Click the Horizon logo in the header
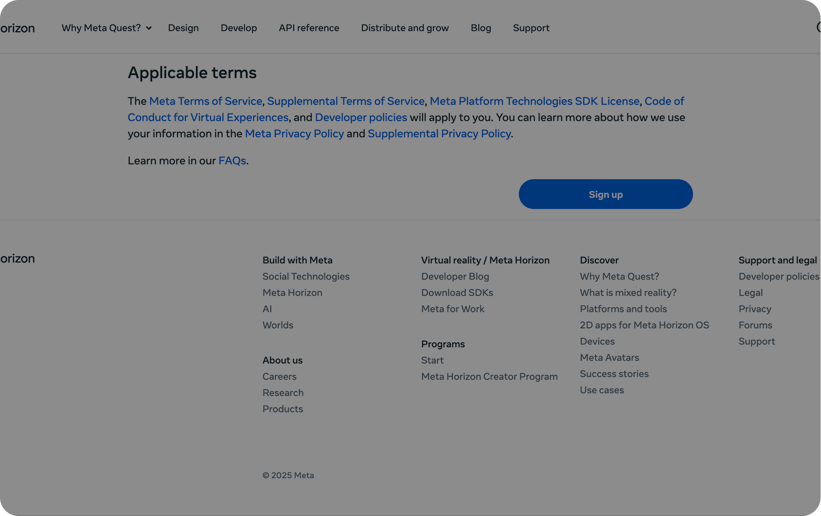Screen dimensions: 821x516 [x=17, y=28]
